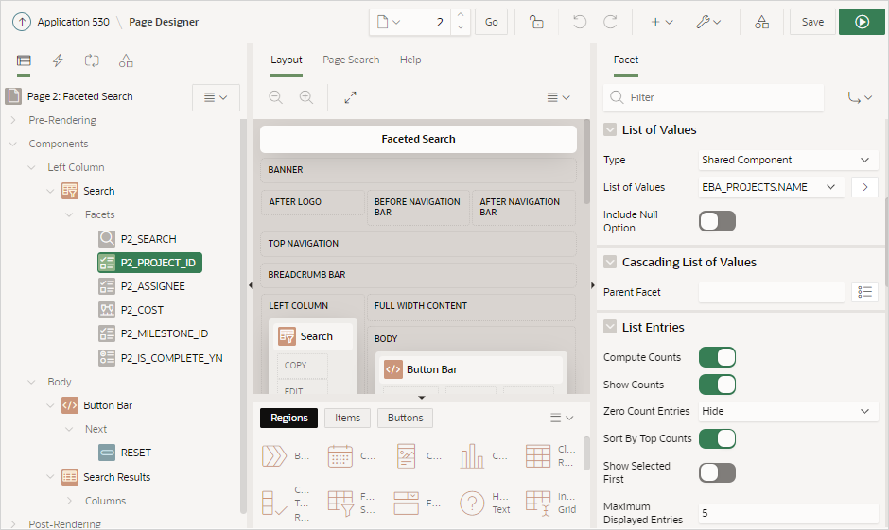The height and width of the screenshot is (530, 889).
Task: Open the layout pane menu
Action: pyautogui.click(x=558, y=97)
